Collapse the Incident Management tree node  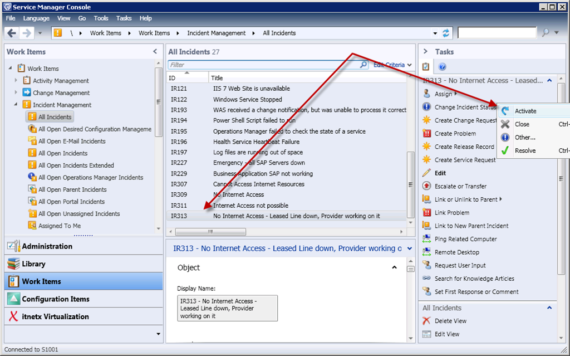pos(16,105)
